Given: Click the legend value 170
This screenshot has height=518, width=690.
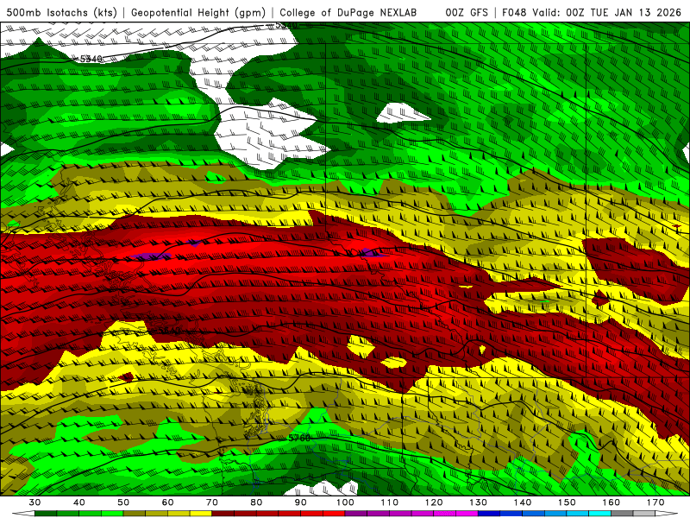Looking at the screenshot, I should [655, 502].
